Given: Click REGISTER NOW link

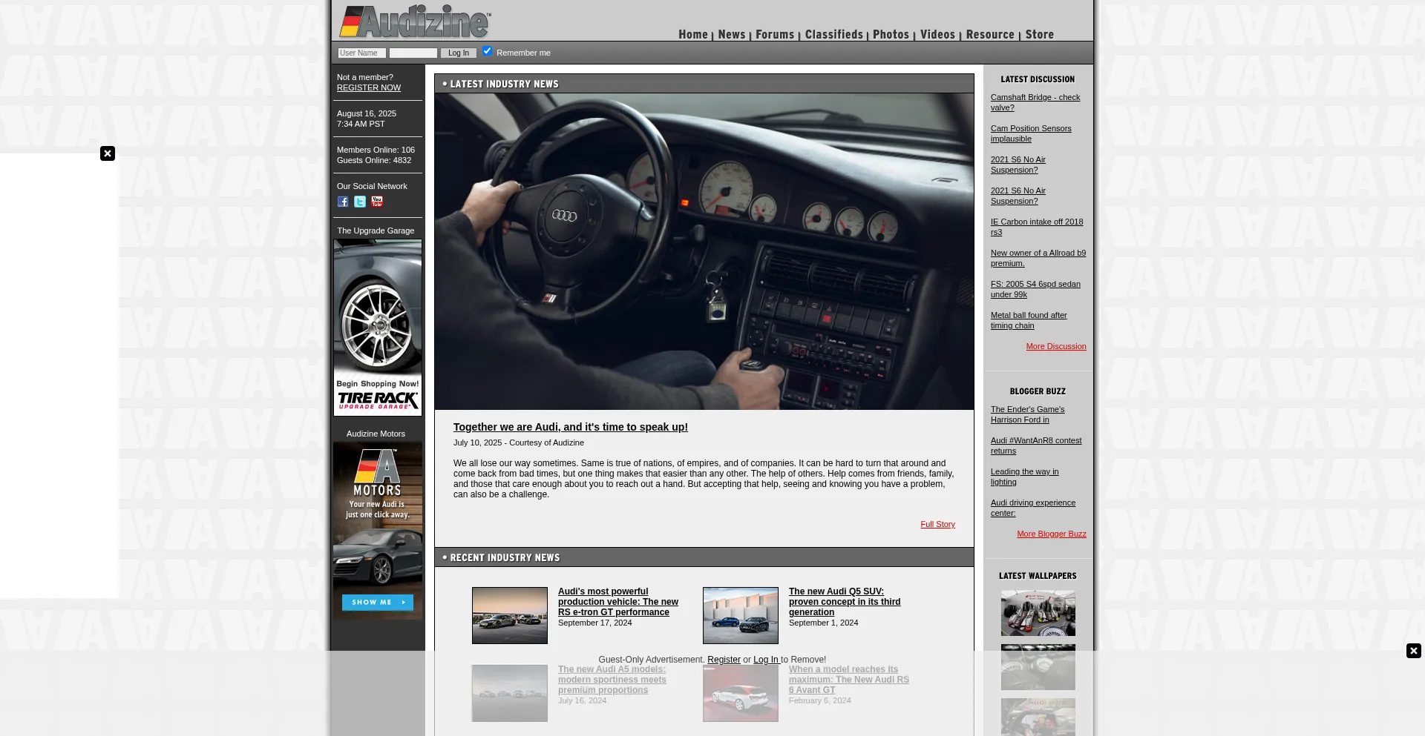Looking at the screenshot, I should click(x=368, y=87).
